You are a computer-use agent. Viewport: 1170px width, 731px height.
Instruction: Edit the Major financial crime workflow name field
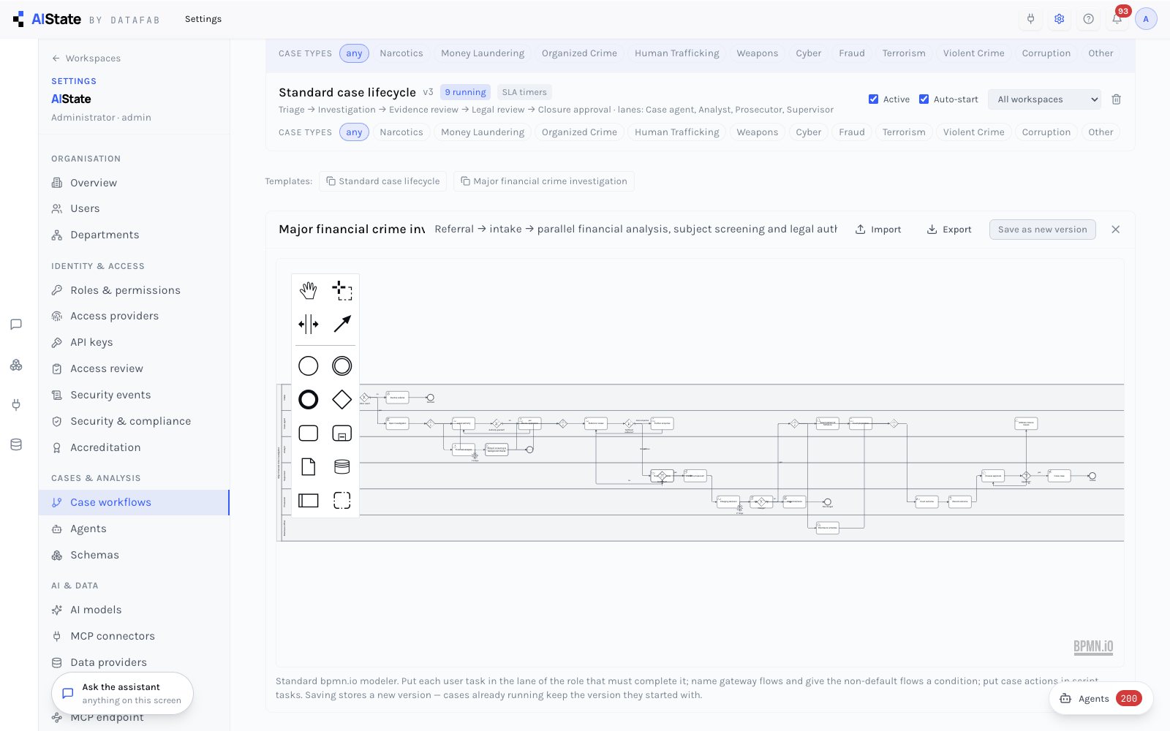coord(352,230)
